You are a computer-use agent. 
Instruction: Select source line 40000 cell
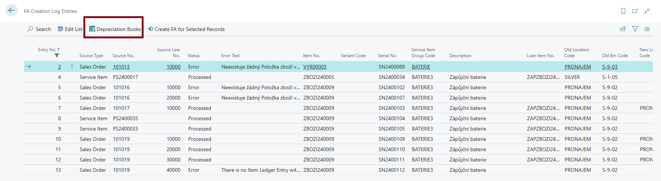click(x=173, y=170)
